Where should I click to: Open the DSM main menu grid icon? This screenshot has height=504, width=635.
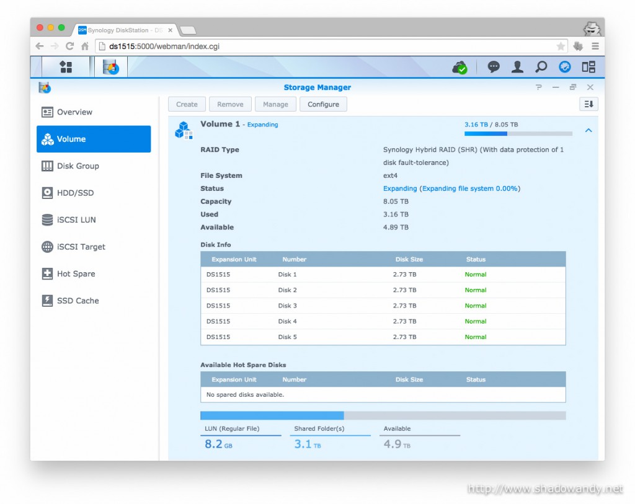tap(66, 67)
